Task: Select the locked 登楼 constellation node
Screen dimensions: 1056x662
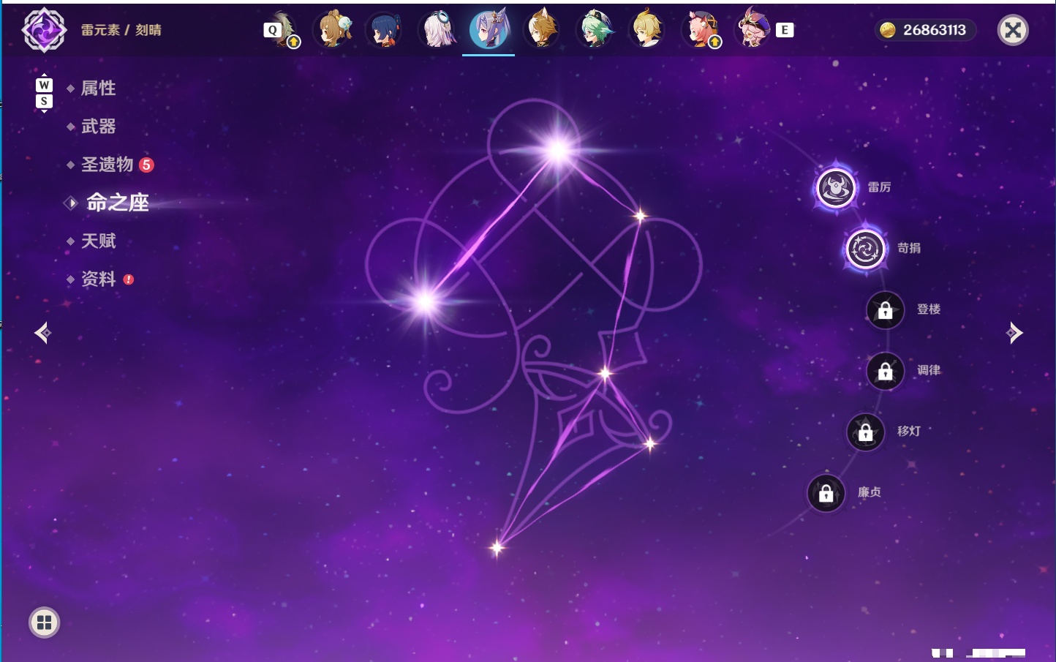Action: pyautogui.click(x=885, y=310)
